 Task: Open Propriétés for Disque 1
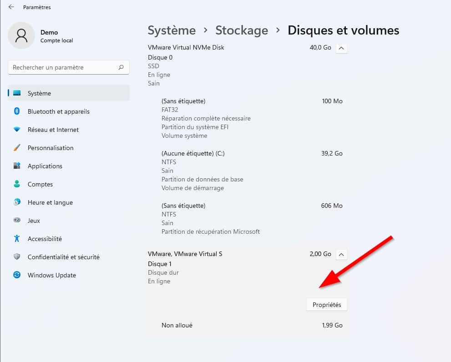click(327, 305)
